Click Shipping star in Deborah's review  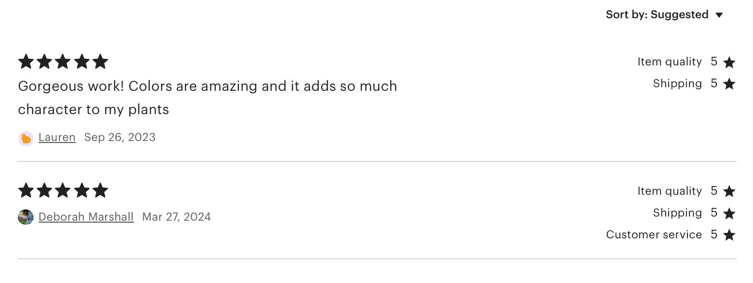pyautogui.click(x=729, y=214)
